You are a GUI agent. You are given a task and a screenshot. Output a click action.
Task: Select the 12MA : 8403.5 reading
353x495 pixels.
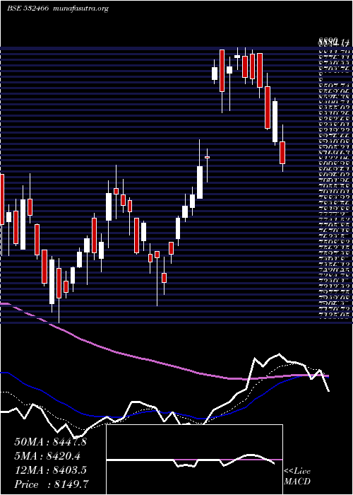[x=50, y=470]
